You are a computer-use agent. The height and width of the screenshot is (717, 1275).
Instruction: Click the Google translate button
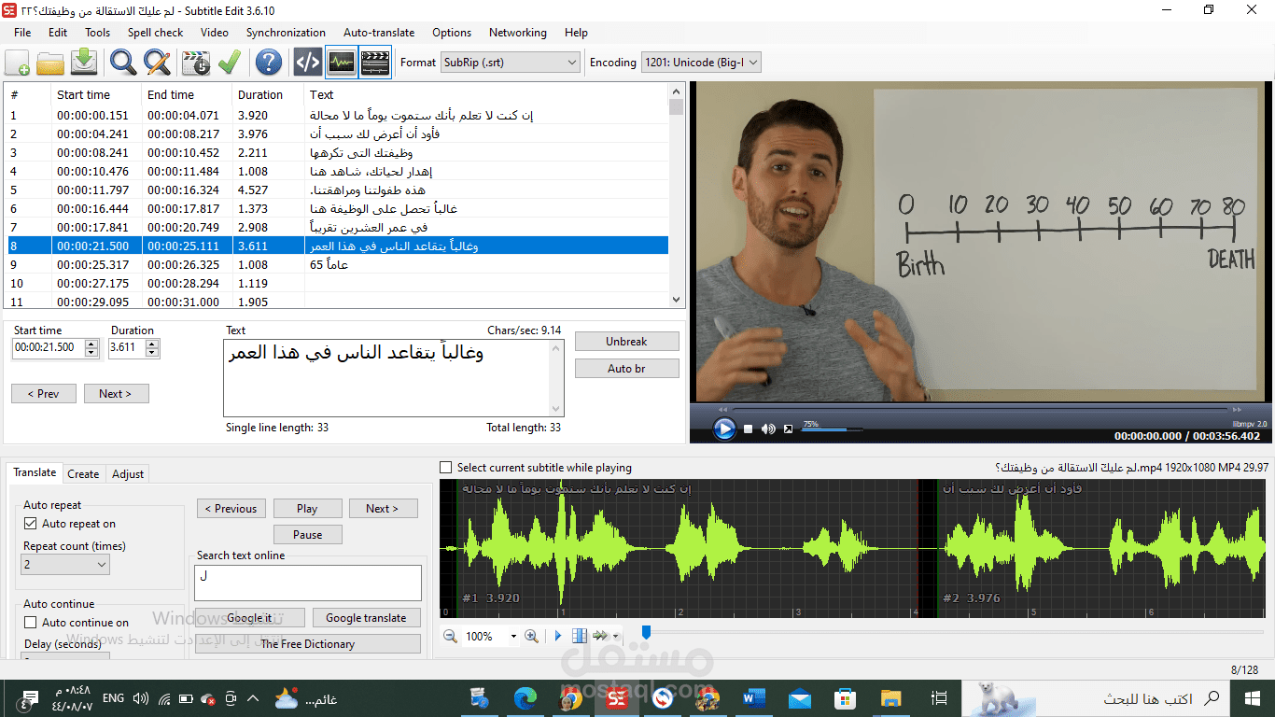[x=366, y=618]
